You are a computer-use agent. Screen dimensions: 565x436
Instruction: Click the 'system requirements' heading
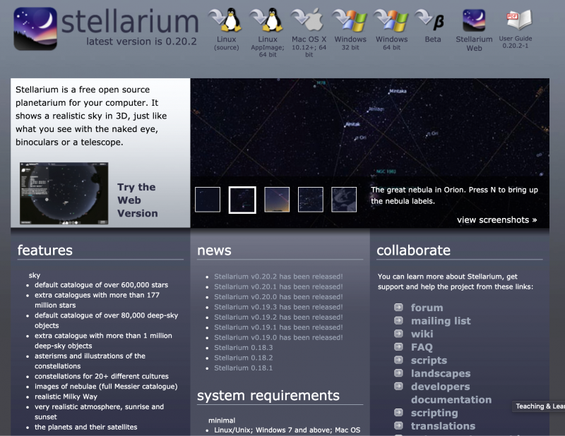coord(268,395)
